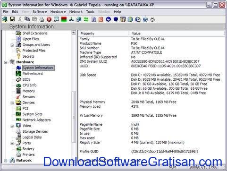This screenshot has width=227, height=171.
Task: Click the Memory Load '42%' value
Action: (x=135, y=106)
